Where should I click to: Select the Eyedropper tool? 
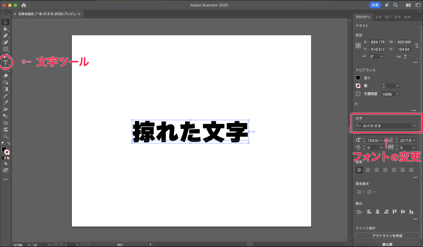(x=5, y=103)
